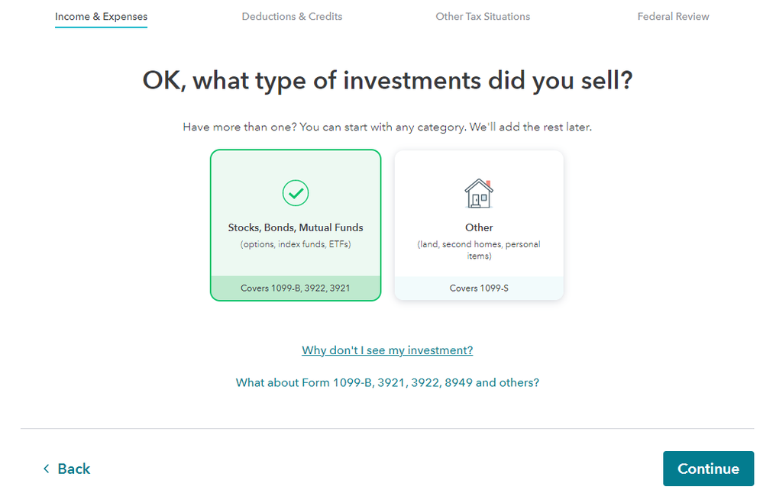Go Back to the previous screen

[66, 469]
